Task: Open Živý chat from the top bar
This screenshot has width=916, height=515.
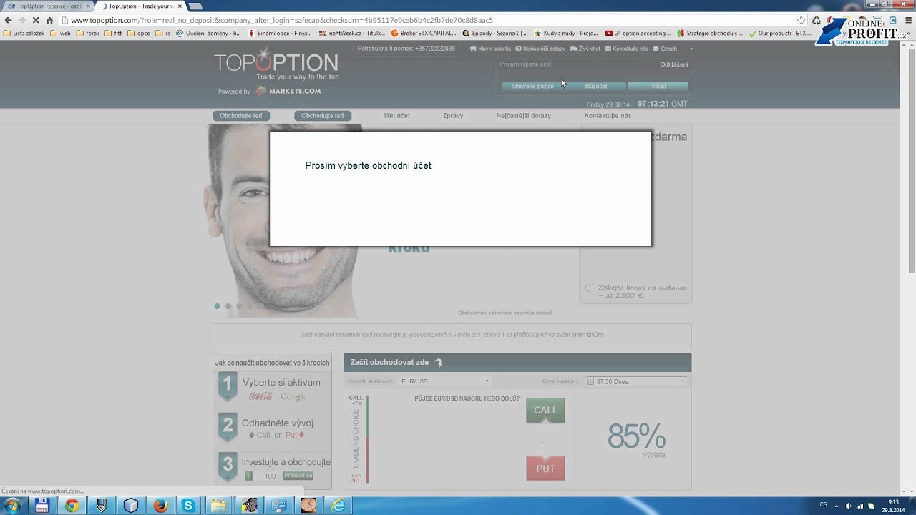Action: (x=585, y=49)
